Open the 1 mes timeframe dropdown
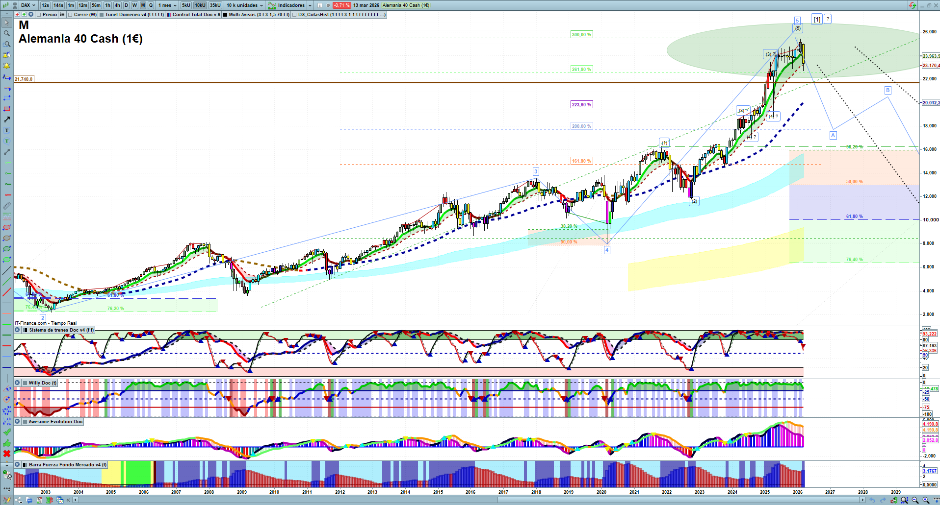The image size is (940, 505). click(x=167, y=5)
